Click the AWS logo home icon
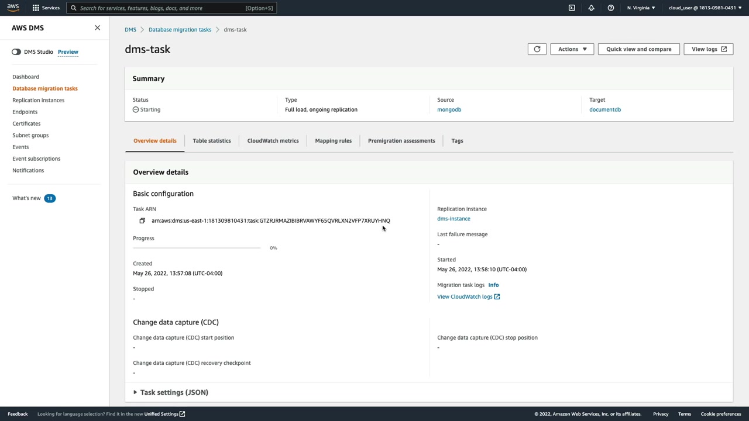Viewport: 749px width, 421px height. click(x=13, y=8)
